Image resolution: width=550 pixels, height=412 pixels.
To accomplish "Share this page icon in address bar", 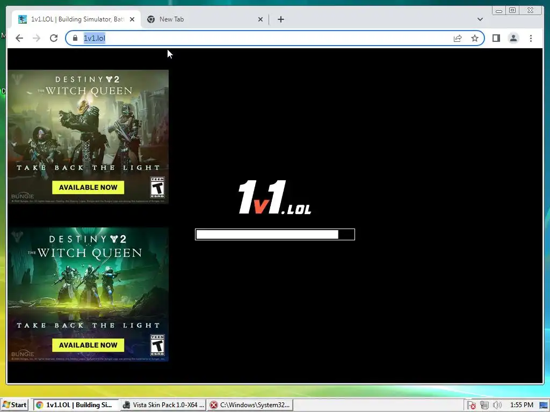I will [458, 38].
